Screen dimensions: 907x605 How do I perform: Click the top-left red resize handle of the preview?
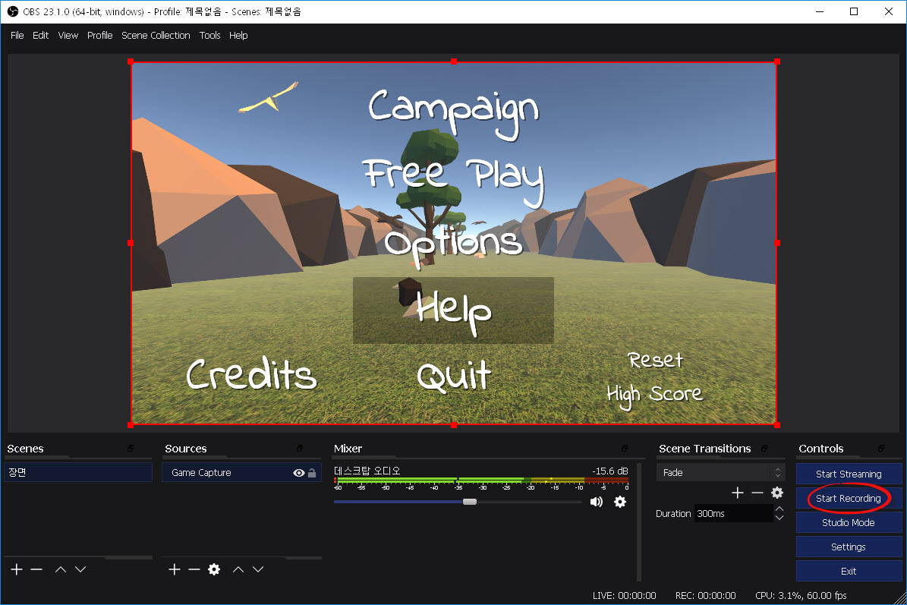[x=131, y=61]
